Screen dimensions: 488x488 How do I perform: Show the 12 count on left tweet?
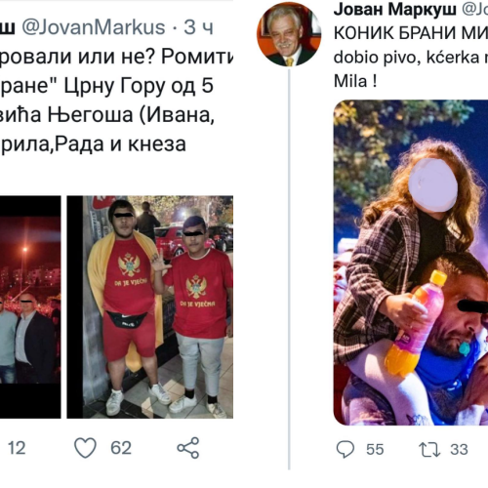tap(17, 448)
